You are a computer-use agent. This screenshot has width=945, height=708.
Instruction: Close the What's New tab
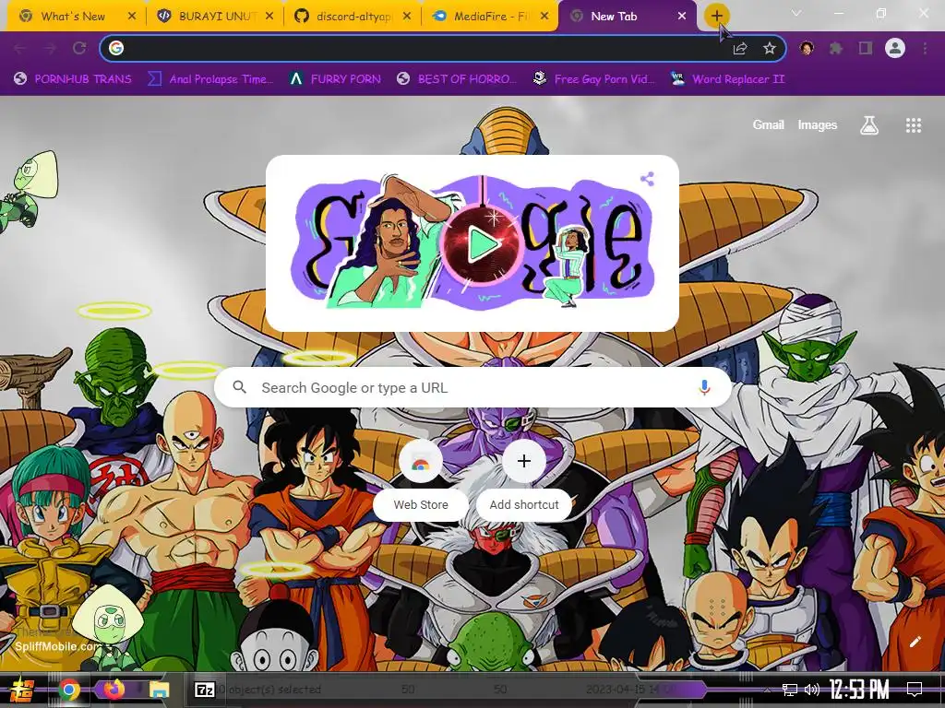click(132, 17)
